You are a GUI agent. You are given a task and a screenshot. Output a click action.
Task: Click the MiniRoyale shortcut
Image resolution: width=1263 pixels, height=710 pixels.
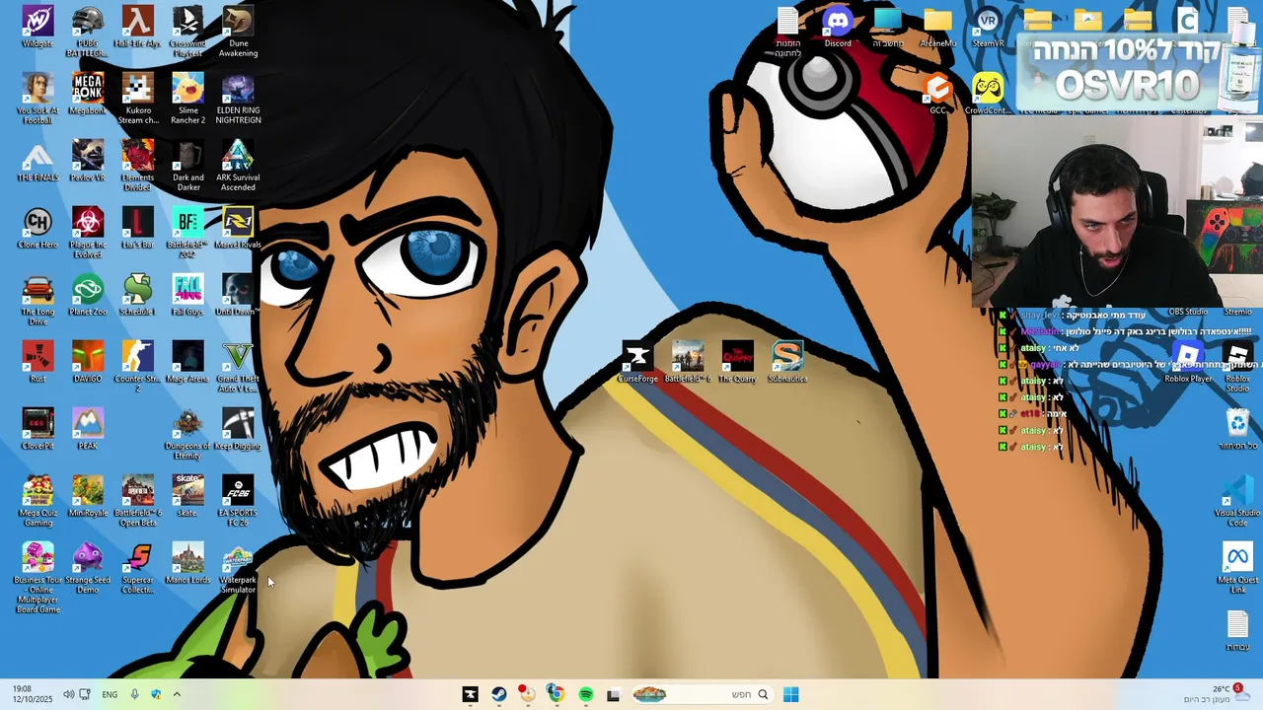pos(88,496)
